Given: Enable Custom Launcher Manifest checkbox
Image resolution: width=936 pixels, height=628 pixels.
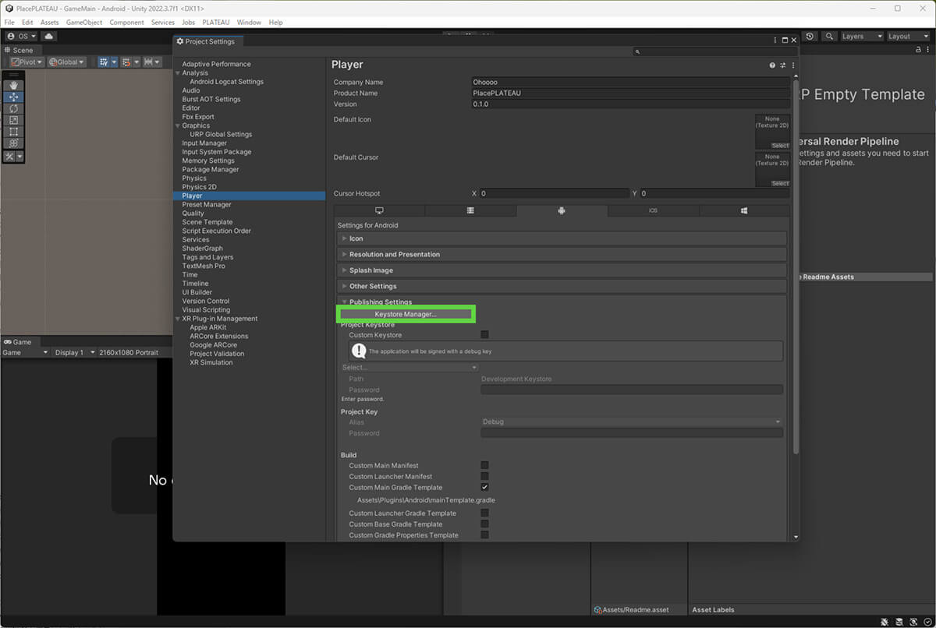Looking at the screenshot, I should [x=484, y=476].
